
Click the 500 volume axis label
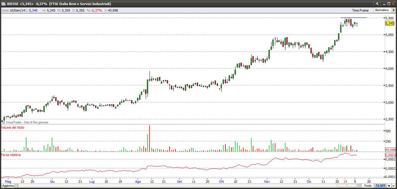pos(388,131)
